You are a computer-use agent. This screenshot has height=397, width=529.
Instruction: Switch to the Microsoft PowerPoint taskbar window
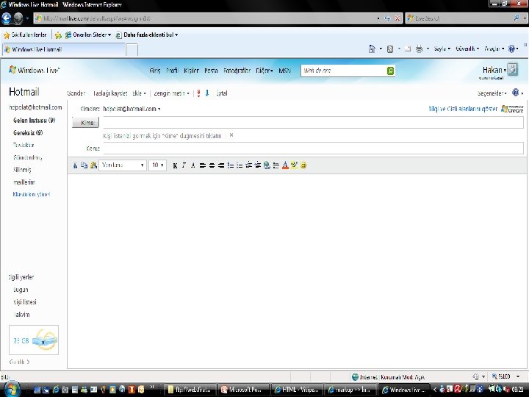coord(244,390)
